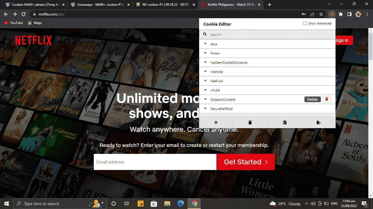Open a new browser tab
The width and height of the screenshot is (373, 209).
(x=270, y=5)
